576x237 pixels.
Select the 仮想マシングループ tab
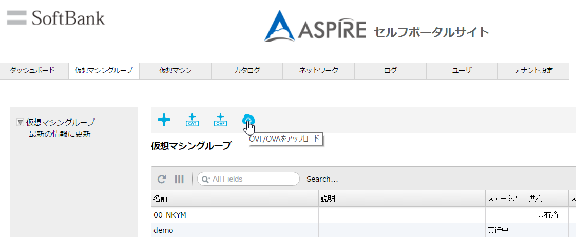104,70
